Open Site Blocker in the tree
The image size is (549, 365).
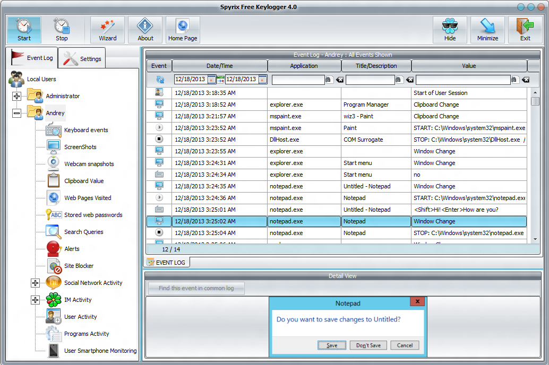point(79,266)
